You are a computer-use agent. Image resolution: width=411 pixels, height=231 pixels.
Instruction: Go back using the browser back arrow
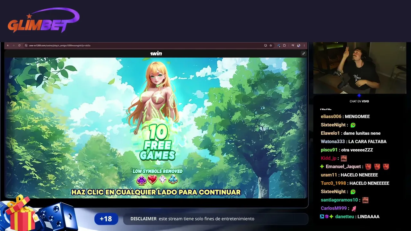click(x=8, y=46)
